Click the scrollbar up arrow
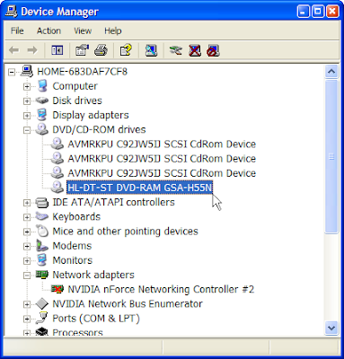This screenshot has height=359, width=344. coord(331,72)
